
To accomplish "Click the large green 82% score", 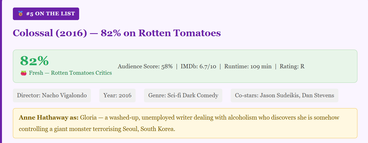I will pyautogui.click(x=34, y=60).
